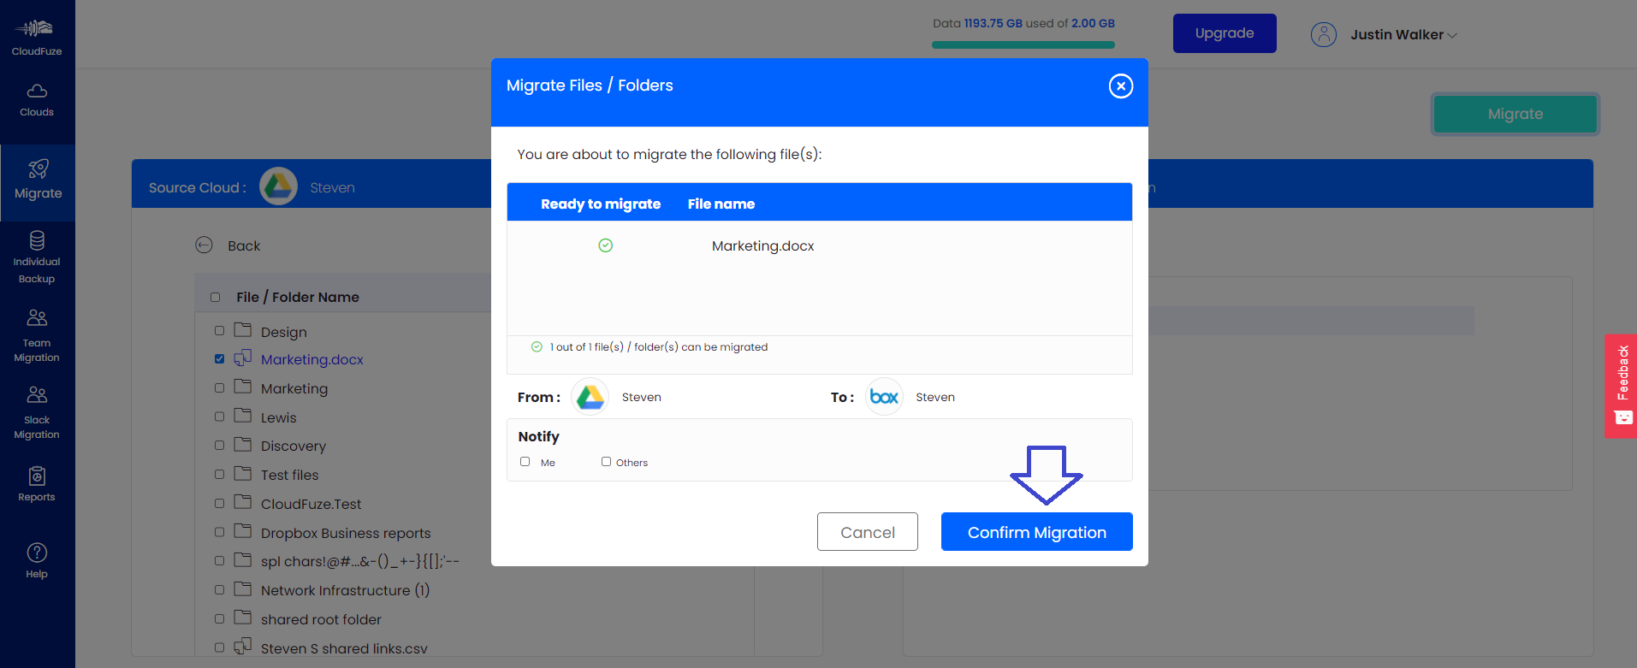Open Individual Backup sidebar icon
1637x668 pixels.
coord(37,240)
